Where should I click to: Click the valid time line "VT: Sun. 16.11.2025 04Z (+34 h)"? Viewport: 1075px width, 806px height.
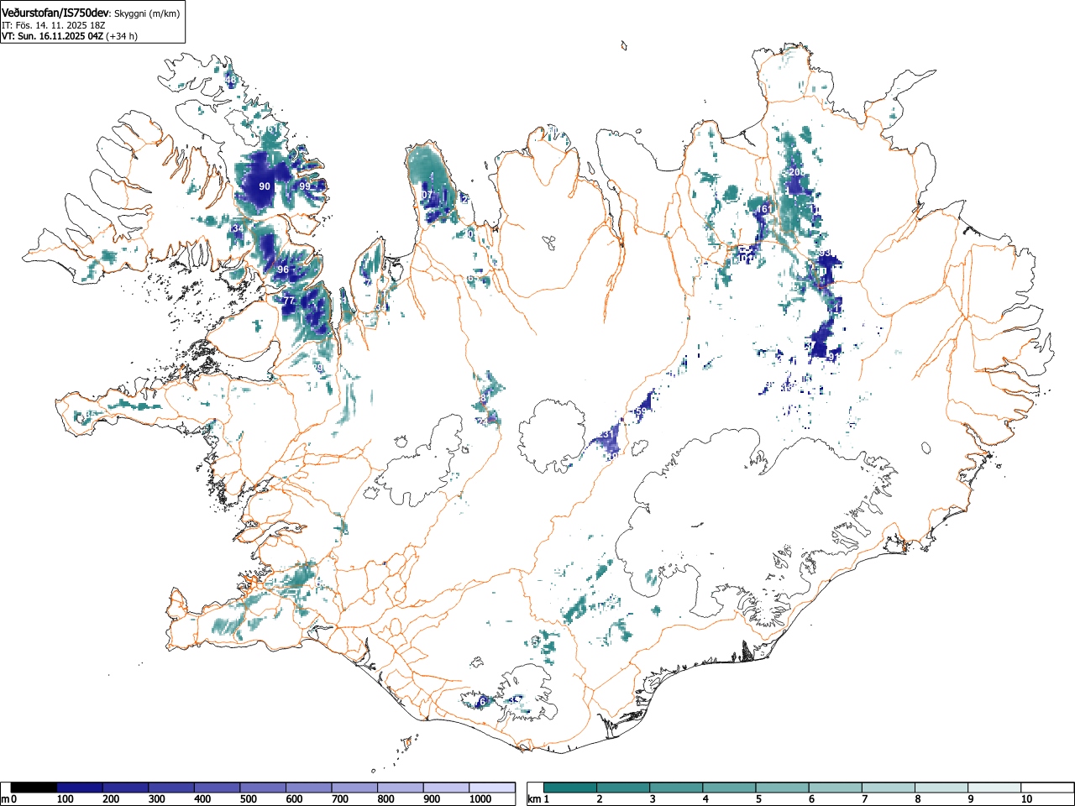[70, 36]
